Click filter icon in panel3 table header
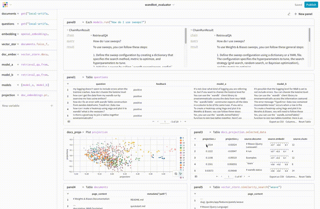The image size is (320, 209). click(195, 139)
